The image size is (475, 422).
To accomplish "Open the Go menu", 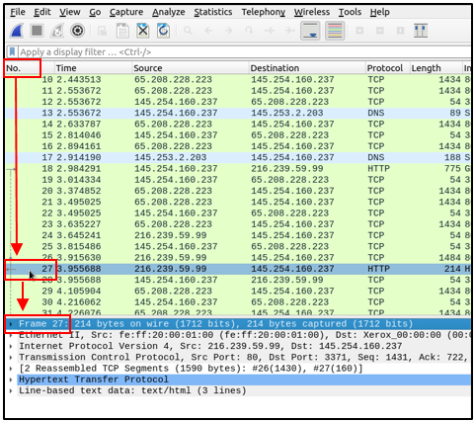I will pos(95,12).
